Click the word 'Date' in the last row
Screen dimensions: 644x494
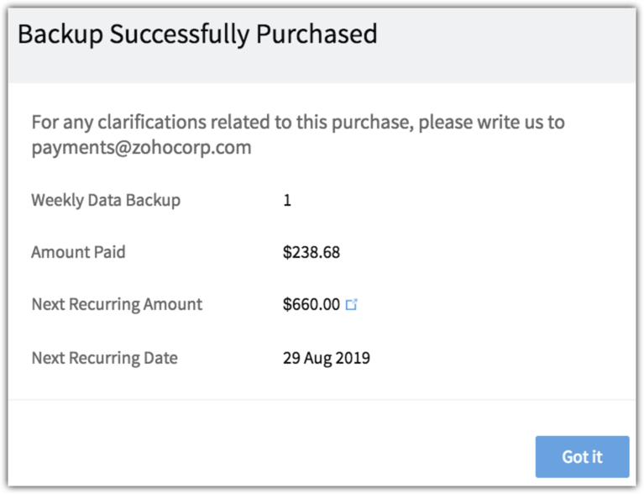pos(160,358)
